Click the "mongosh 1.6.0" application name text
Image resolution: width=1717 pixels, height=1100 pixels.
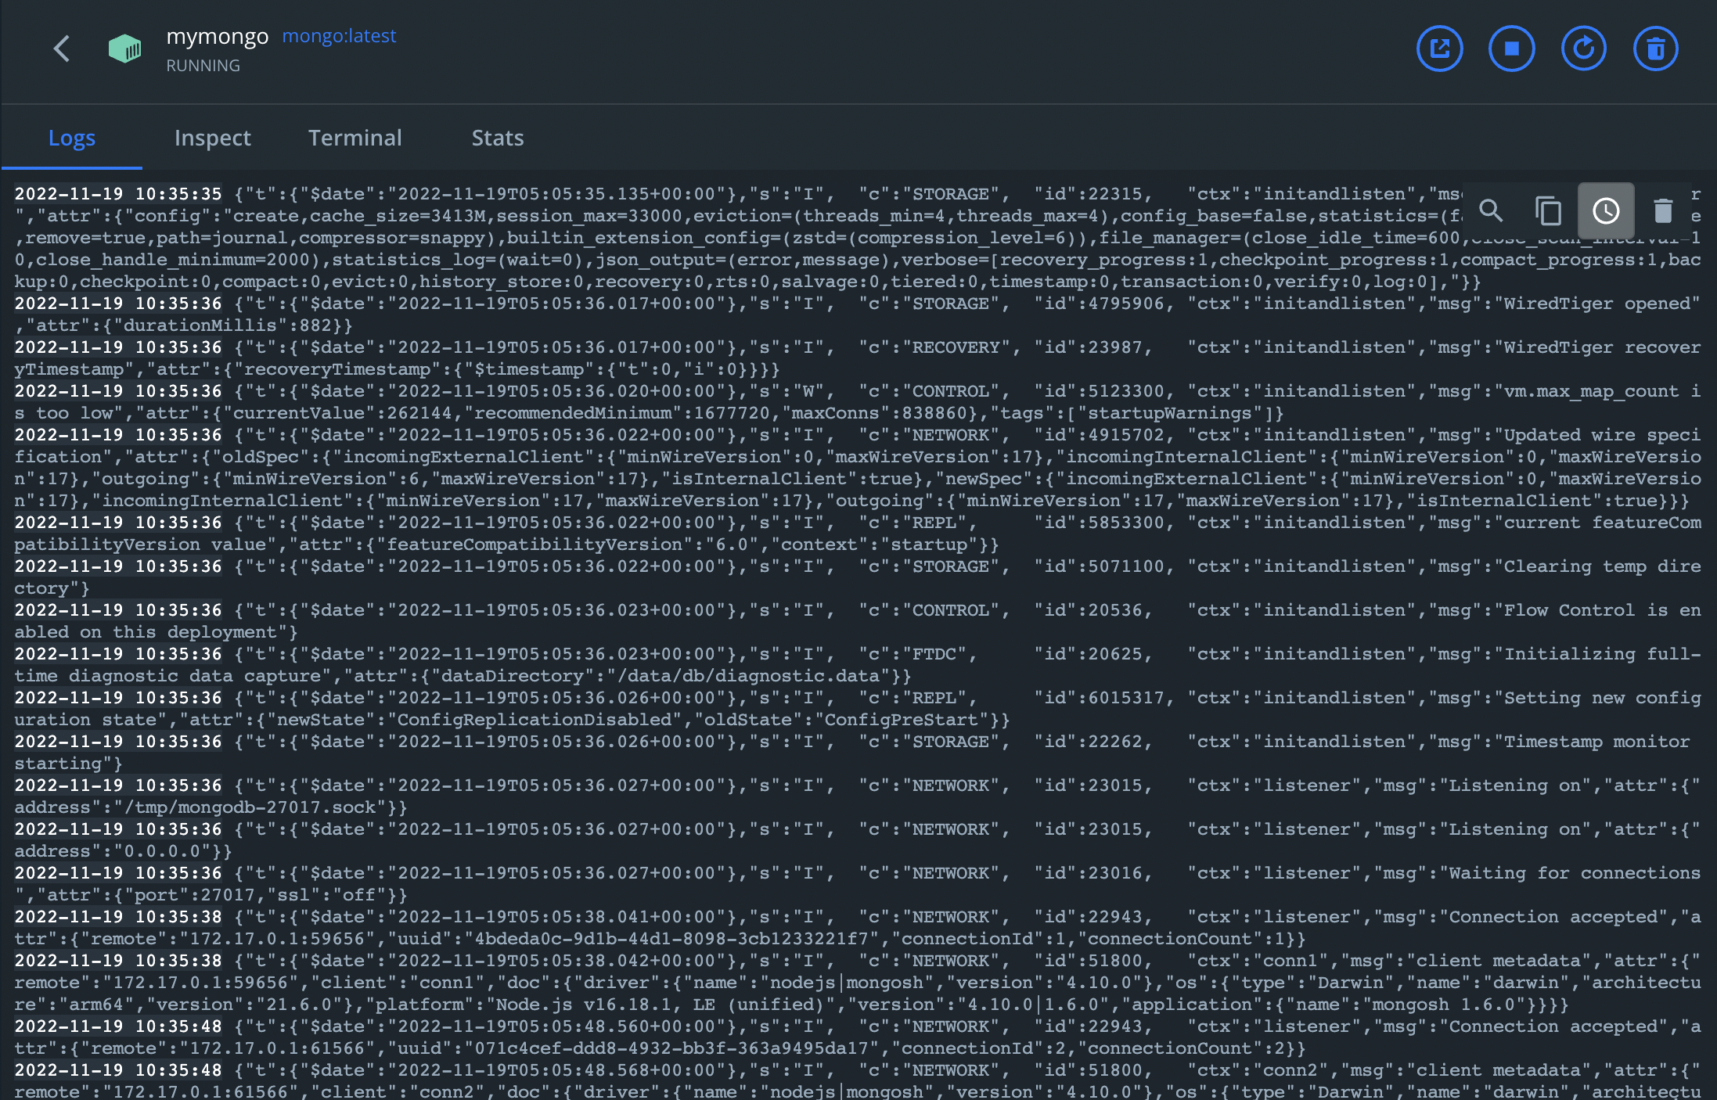coord(1443,1005)
